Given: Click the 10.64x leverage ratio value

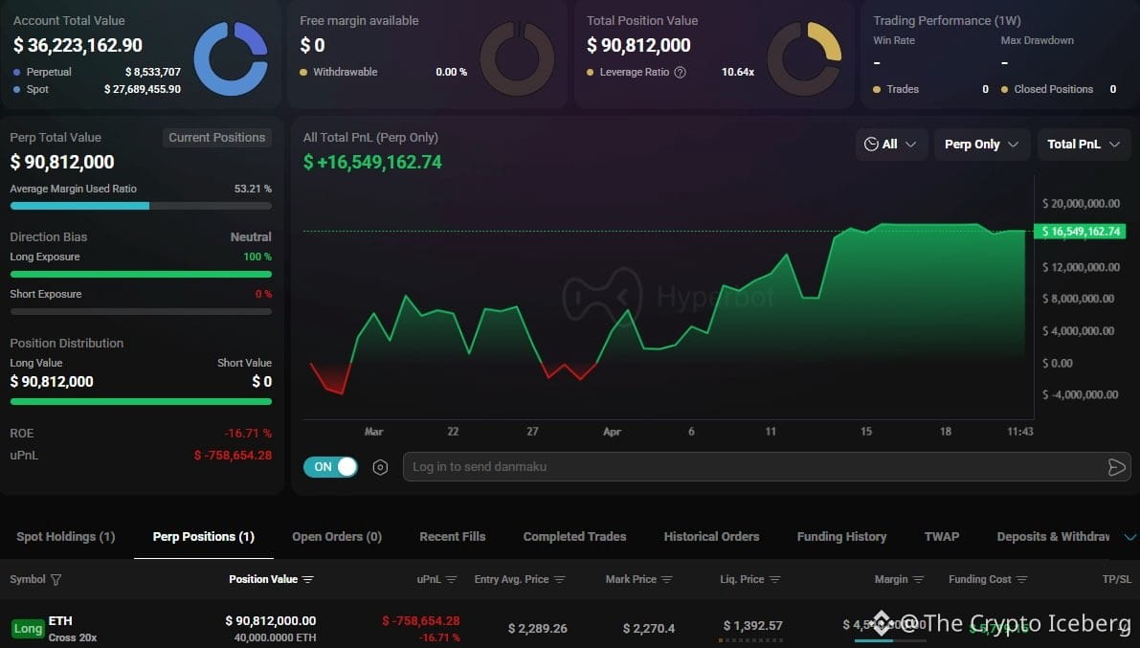Looking at the screenshot, I should pos(737,72).
